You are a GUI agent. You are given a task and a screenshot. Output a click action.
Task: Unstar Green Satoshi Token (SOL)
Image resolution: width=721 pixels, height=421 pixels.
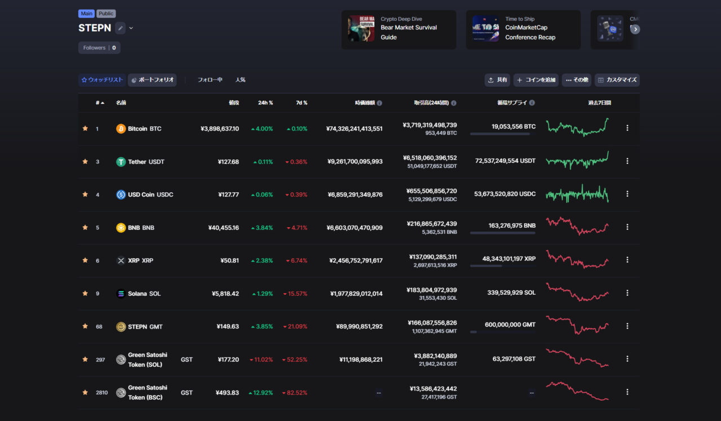pos(85,359)
